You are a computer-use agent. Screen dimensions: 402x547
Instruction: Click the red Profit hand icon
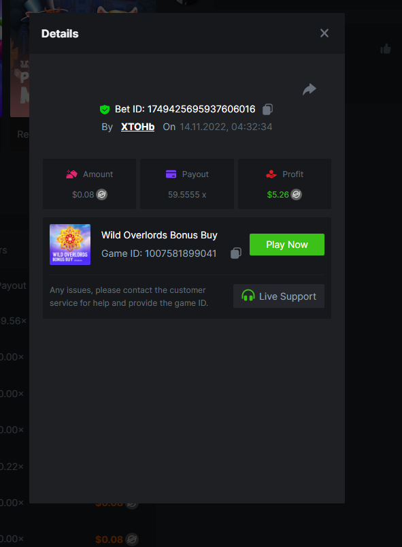click(x=271, y=174)
